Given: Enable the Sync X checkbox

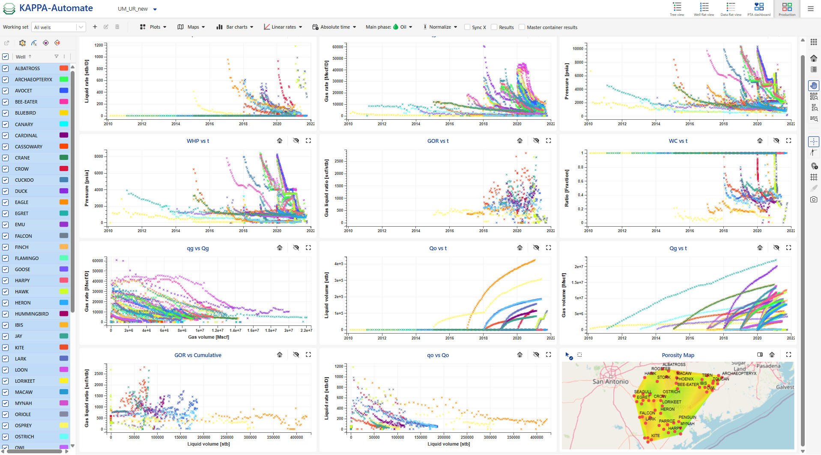Looking at the screenshot, I should pos(467,27).
